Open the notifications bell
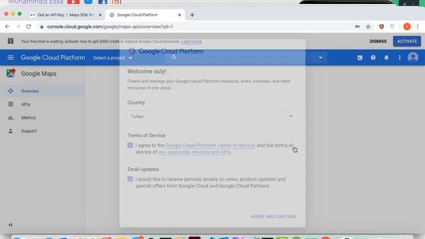This screenshot has height=239, width=425. point(386,58)
